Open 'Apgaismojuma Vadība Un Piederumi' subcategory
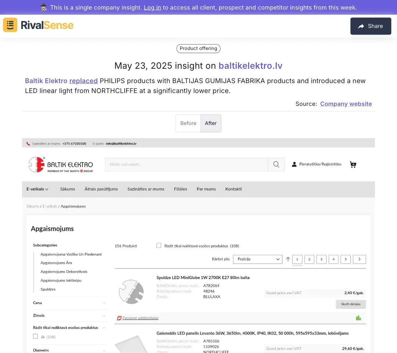This screenshot has height=353, width=397. 71,254
